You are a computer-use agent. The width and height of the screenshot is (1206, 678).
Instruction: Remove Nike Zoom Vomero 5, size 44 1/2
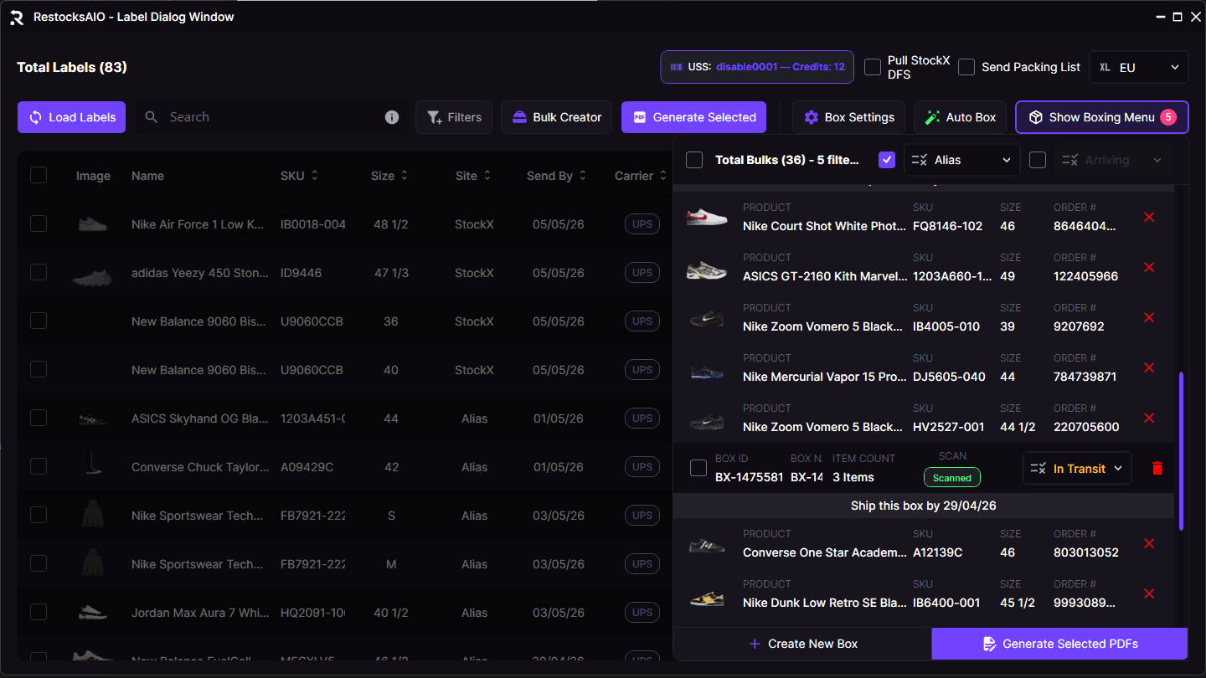(x=1149, y=419)
